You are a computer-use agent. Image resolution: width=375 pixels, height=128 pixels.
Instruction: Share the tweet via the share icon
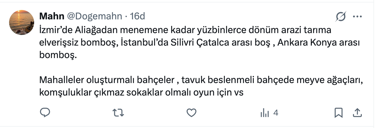point(357,112)
